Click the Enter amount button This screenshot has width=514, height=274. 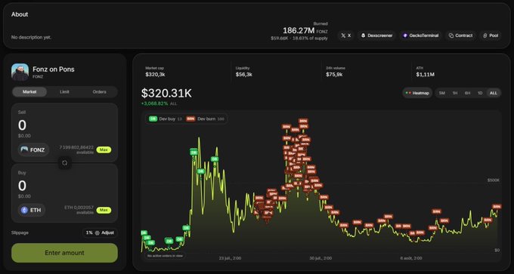click(x=64, y=253)
